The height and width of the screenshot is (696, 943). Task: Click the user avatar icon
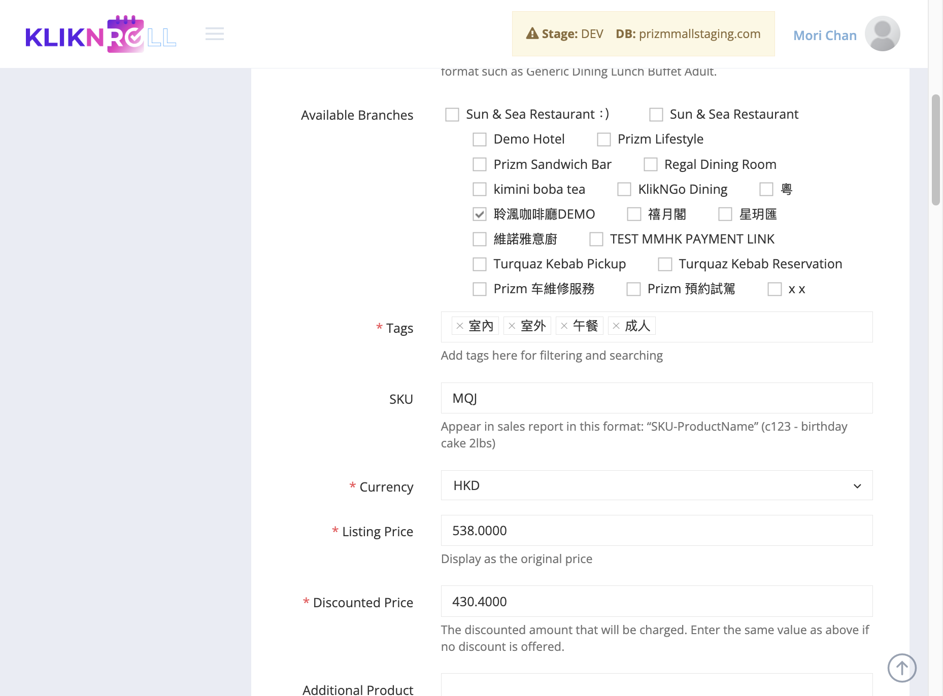(x=882, y=34)
